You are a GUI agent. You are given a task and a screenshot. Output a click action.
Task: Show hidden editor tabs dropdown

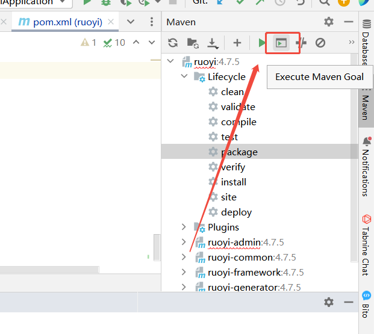pyautogui.click(x=131, y=22)
